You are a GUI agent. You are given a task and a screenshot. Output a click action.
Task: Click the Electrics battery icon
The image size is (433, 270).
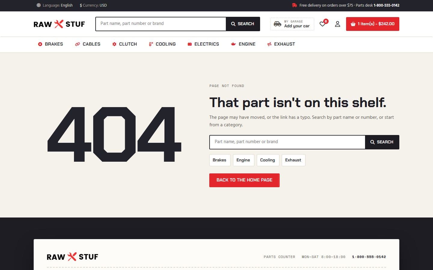point(190,44)
